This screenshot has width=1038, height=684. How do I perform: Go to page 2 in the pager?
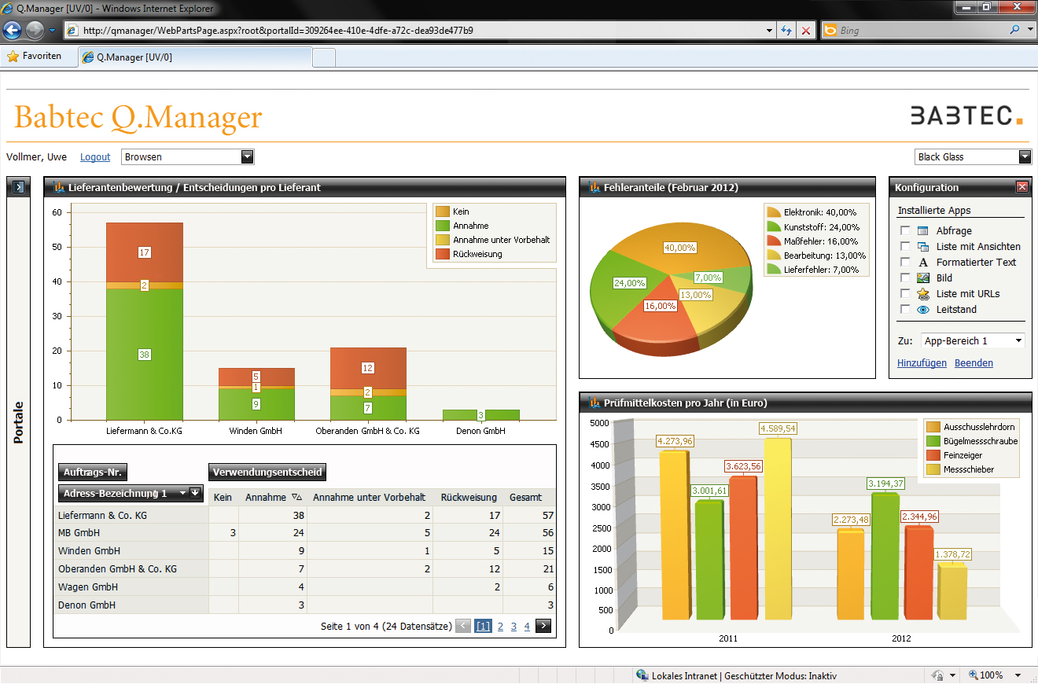pos(500,627)
